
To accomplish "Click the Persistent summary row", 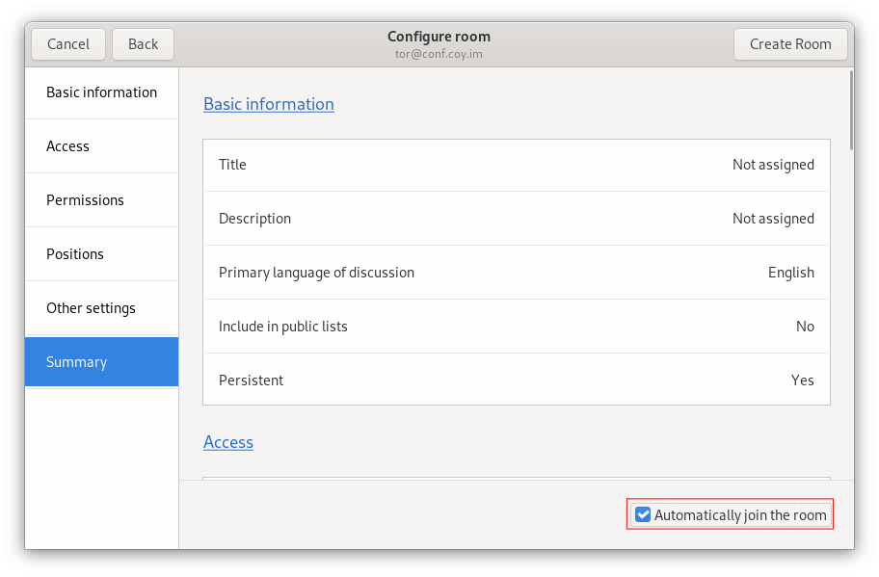I will (516, 380).
